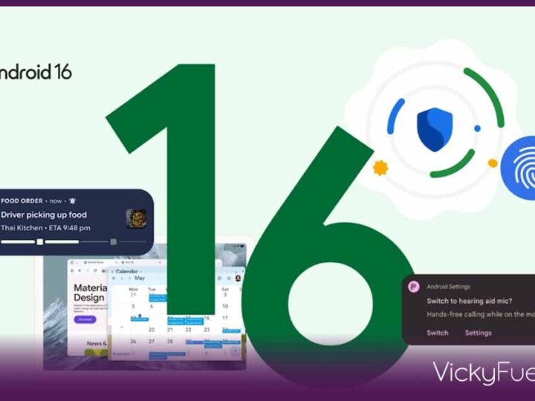Select day 22 in the calendar

click(188, 330)
